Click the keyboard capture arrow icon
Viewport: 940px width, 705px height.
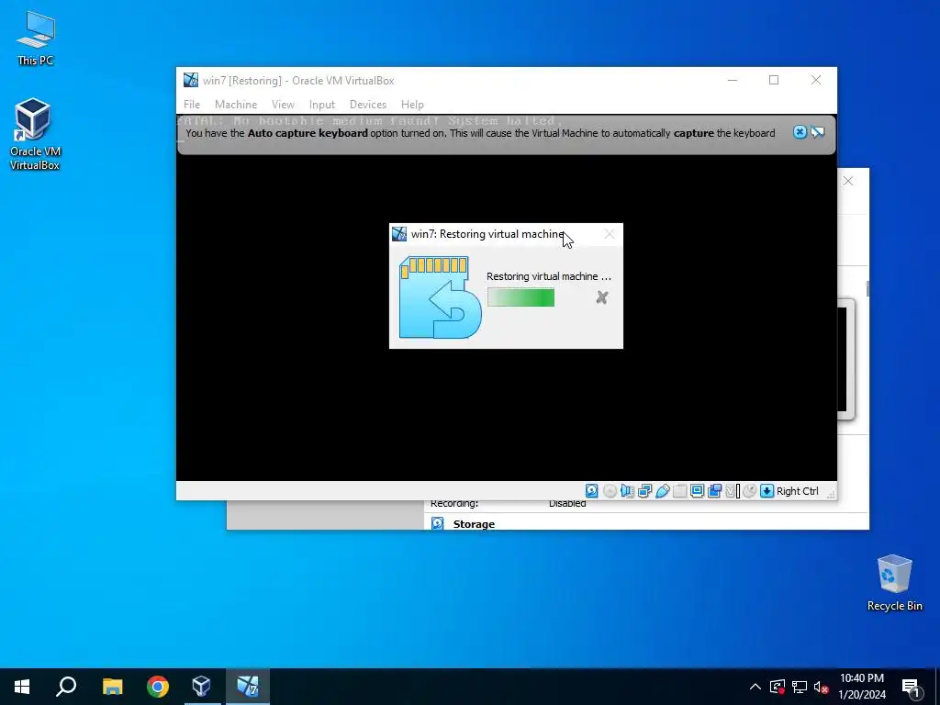click(767, 491)
